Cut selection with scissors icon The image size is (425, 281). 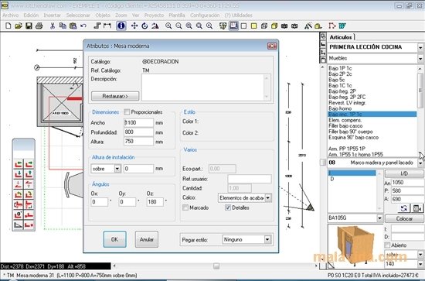(x=53, y=26)
